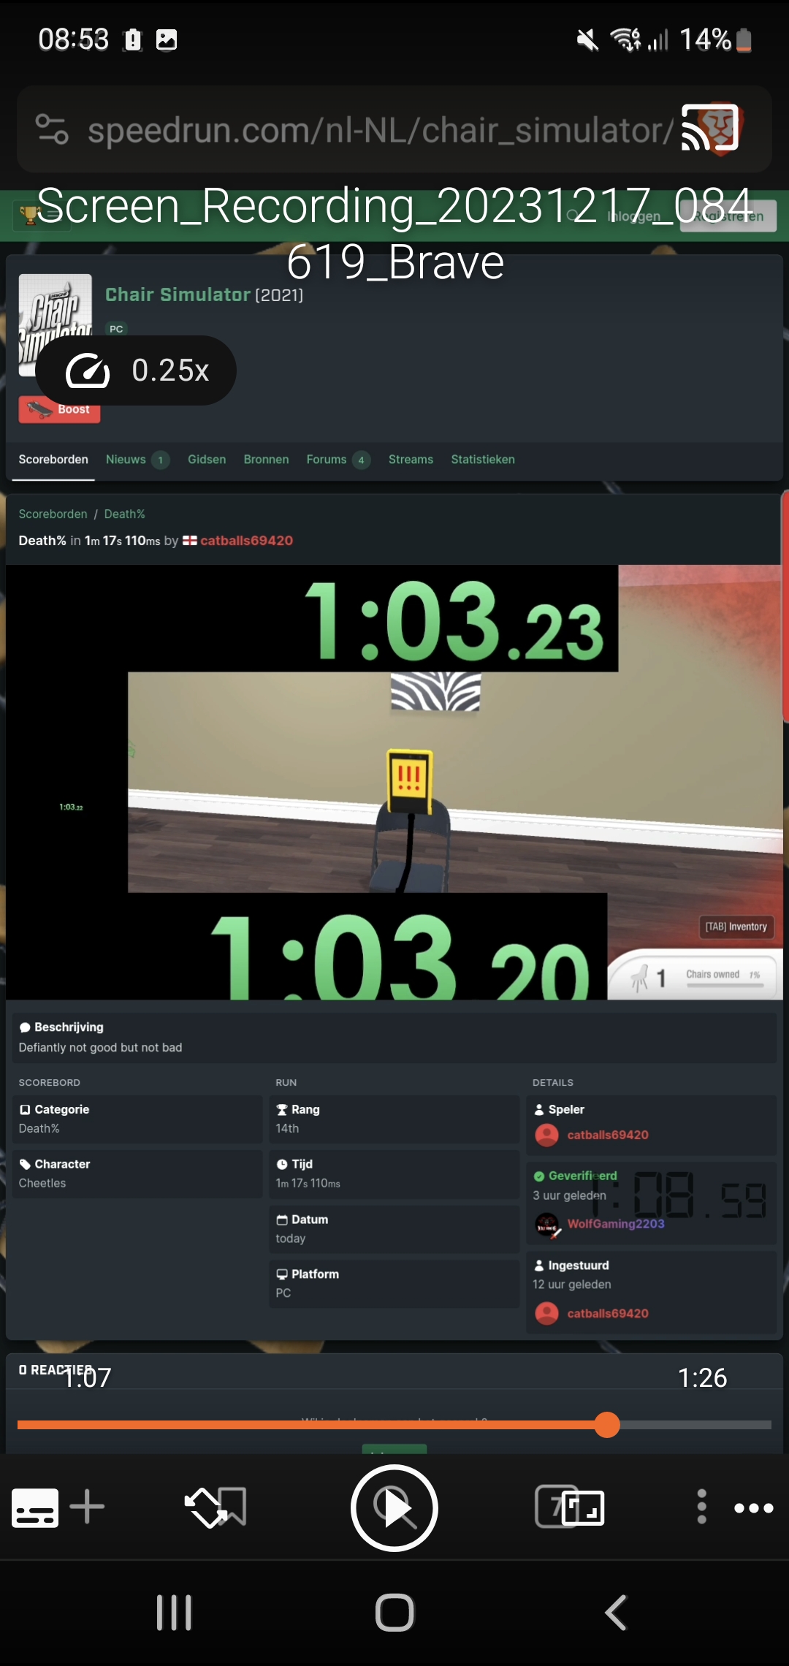Click Death% breadcrumb link
789x1666 pixels.
[x=124, y=514]
